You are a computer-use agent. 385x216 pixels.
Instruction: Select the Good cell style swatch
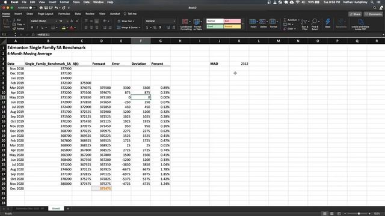tap(215, 26)
